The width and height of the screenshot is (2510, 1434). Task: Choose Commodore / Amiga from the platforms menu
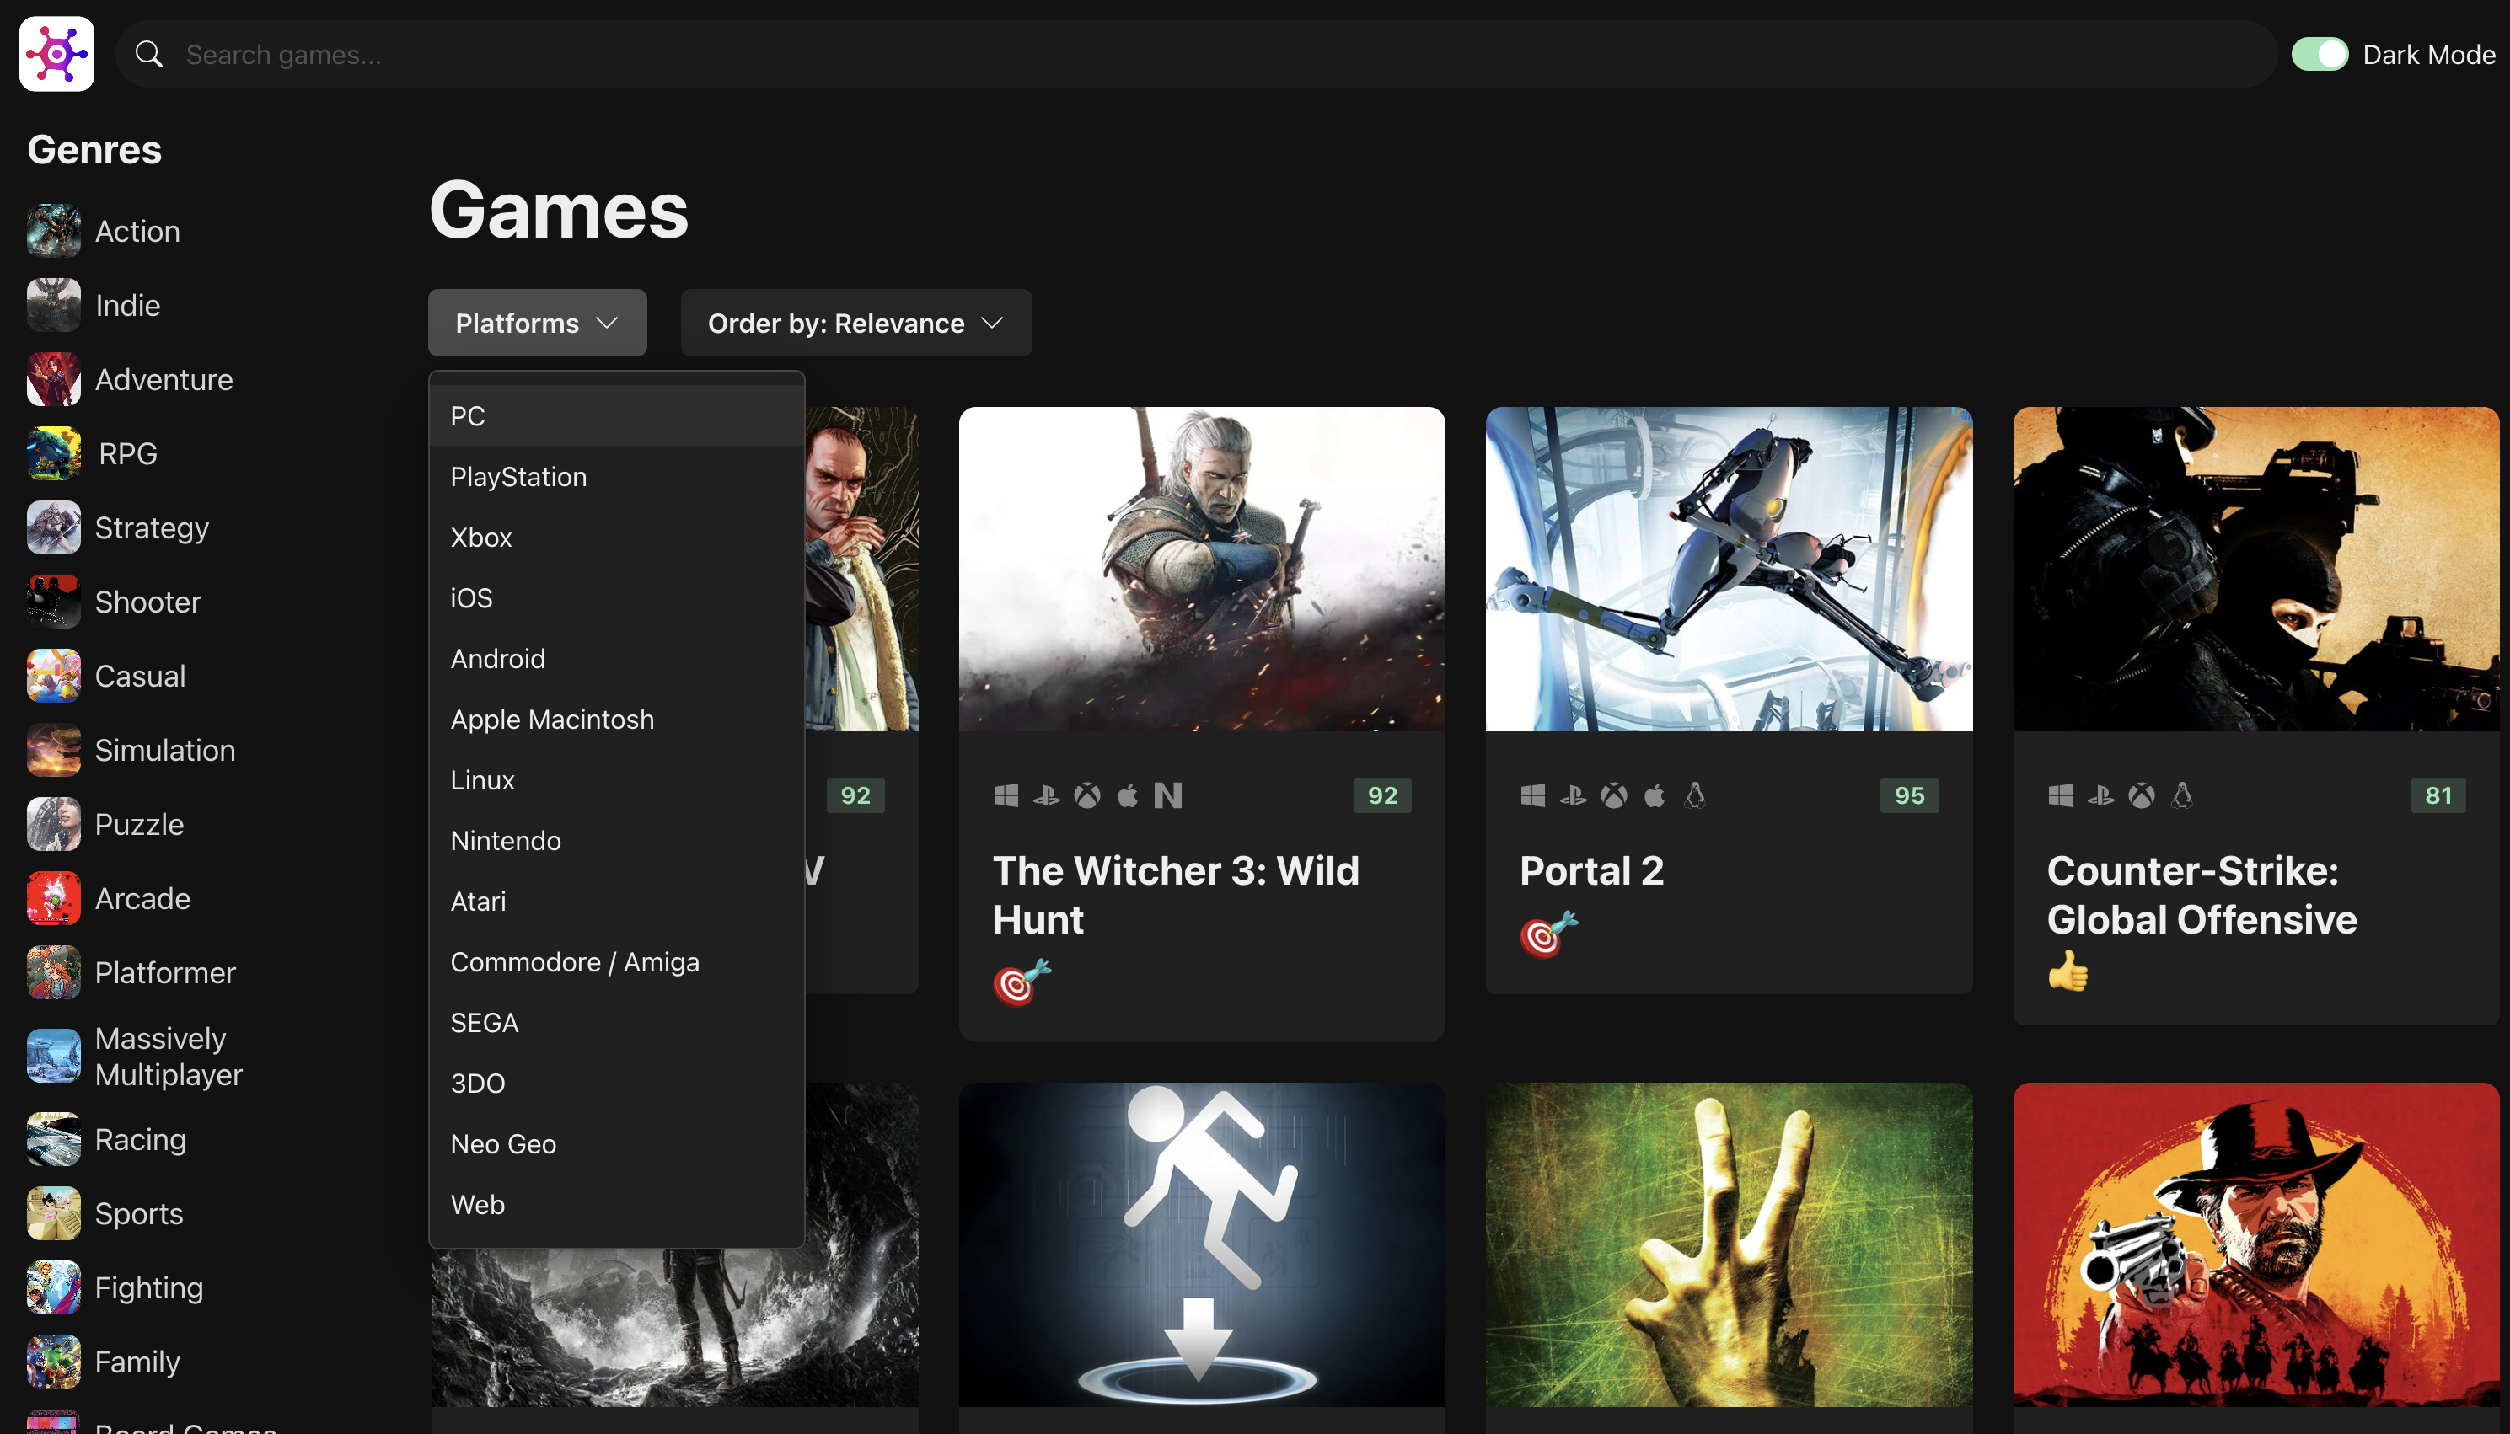click(x=617, y=962)
